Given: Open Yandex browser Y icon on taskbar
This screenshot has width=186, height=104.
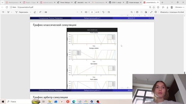Looking at the screenshot, I should (62, 101).
